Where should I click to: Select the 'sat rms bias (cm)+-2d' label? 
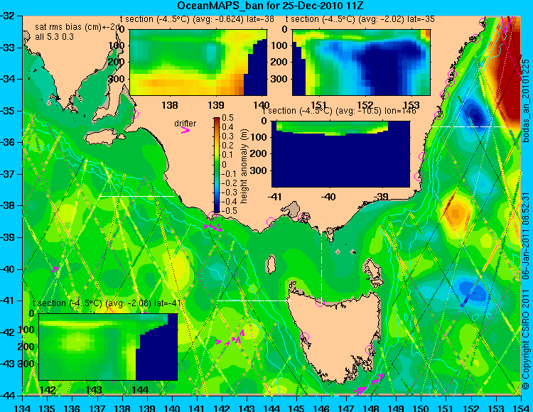pos(77,27)
